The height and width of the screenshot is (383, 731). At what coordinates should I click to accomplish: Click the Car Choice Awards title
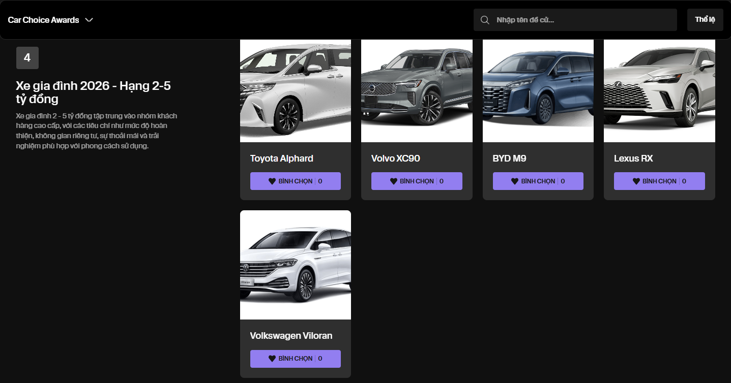click(x=44, y=20)
